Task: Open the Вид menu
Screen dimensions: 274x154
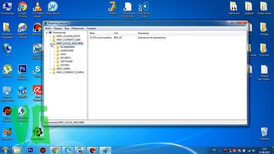Action: coord(67,28)
